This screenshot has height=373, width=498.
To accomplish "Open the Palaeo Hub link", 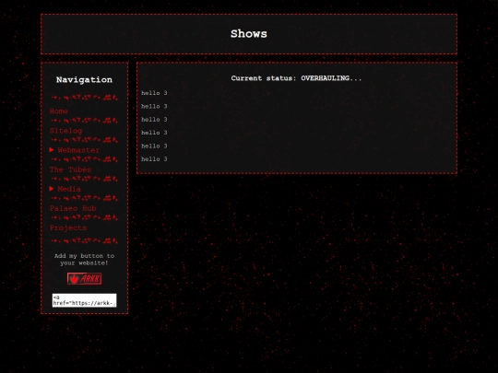I will pyautogui.click(x=73, y=208).
